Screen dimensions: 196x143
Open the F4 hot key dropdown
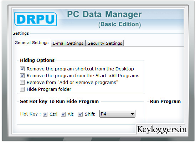[x=117, y=114]
